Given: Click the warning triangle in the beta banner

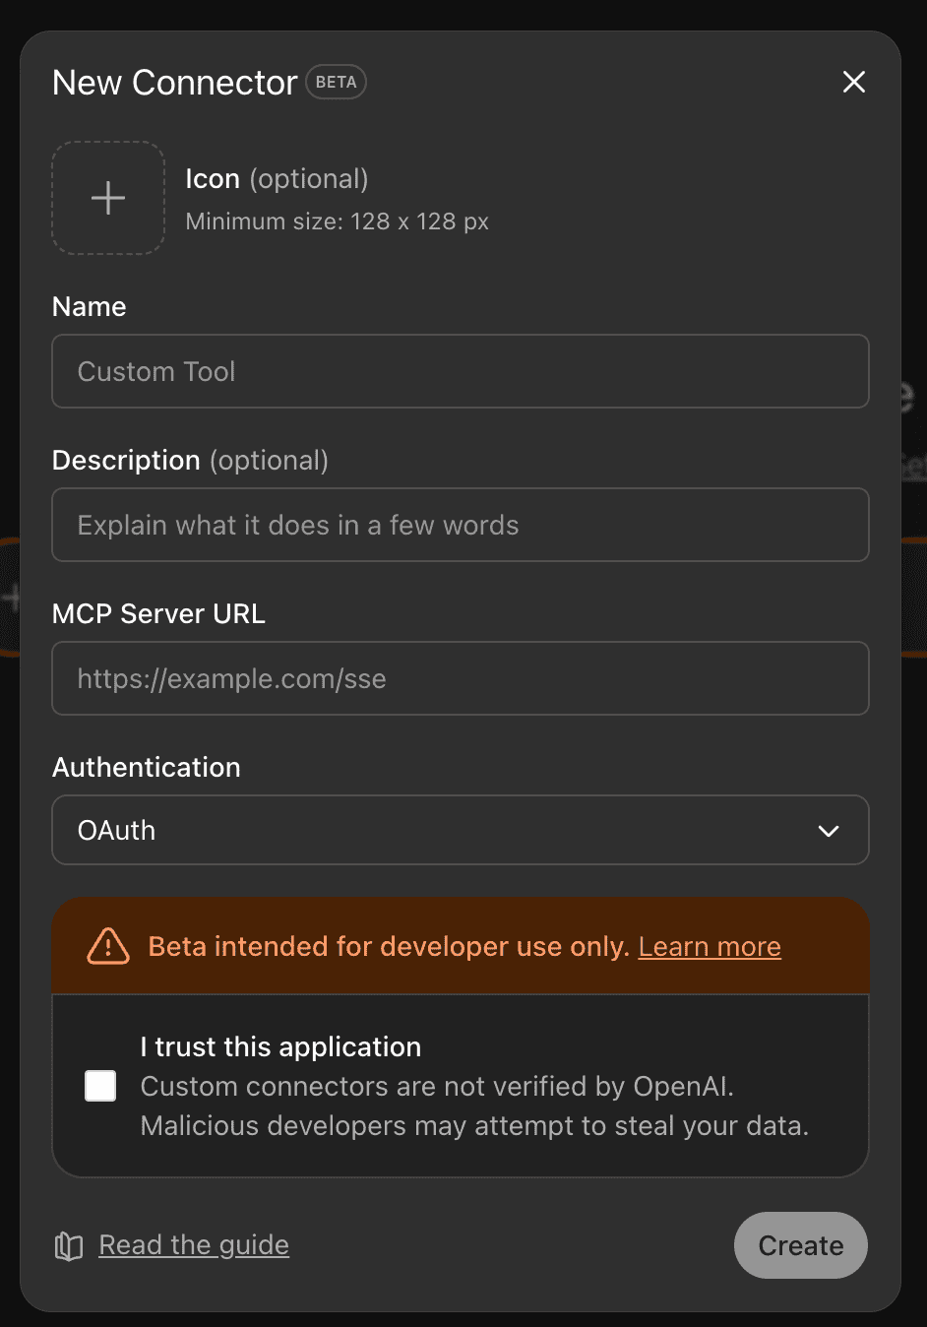Looking at the screenshot, I should pyautogui.click(x=107, y=945).
